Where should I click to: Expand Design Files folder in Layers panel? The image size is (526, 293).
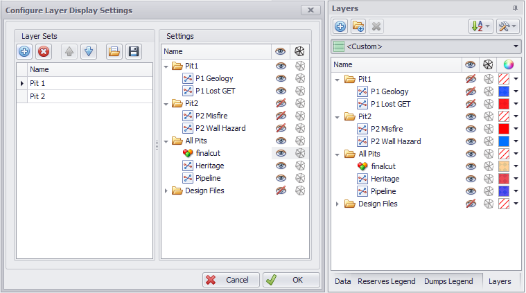337,204
